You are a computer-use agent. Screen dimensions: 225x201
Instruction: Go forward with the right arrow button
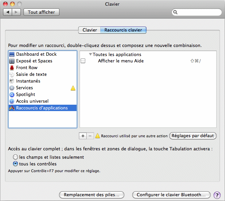click(16, 12)
